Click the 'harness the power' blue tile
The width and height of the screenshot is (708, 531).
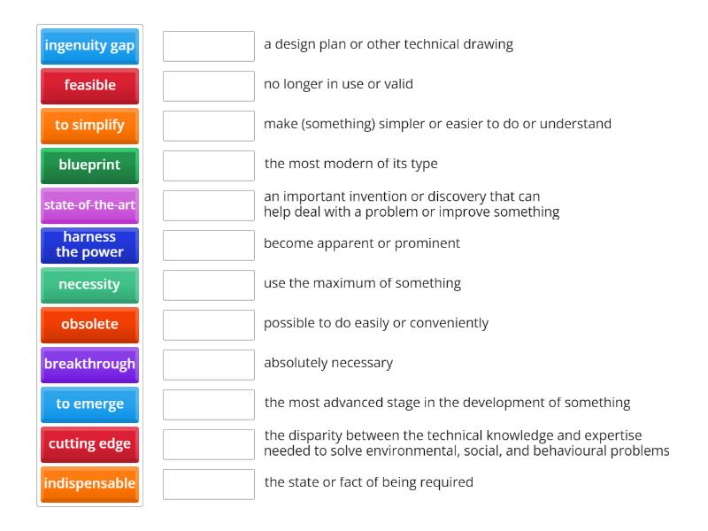click(x=89, y=245)
